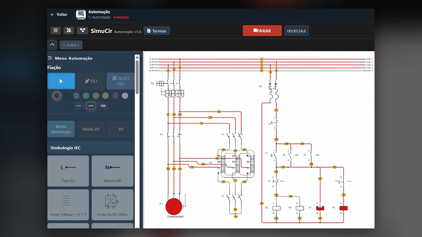The height and width of the screenshot is (237, 422).
Task: Click the SimuCir app logo icon
Action: pyautogui.click(x=81, y=14)
